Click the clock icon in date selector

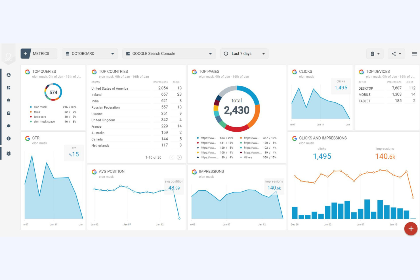226,54
